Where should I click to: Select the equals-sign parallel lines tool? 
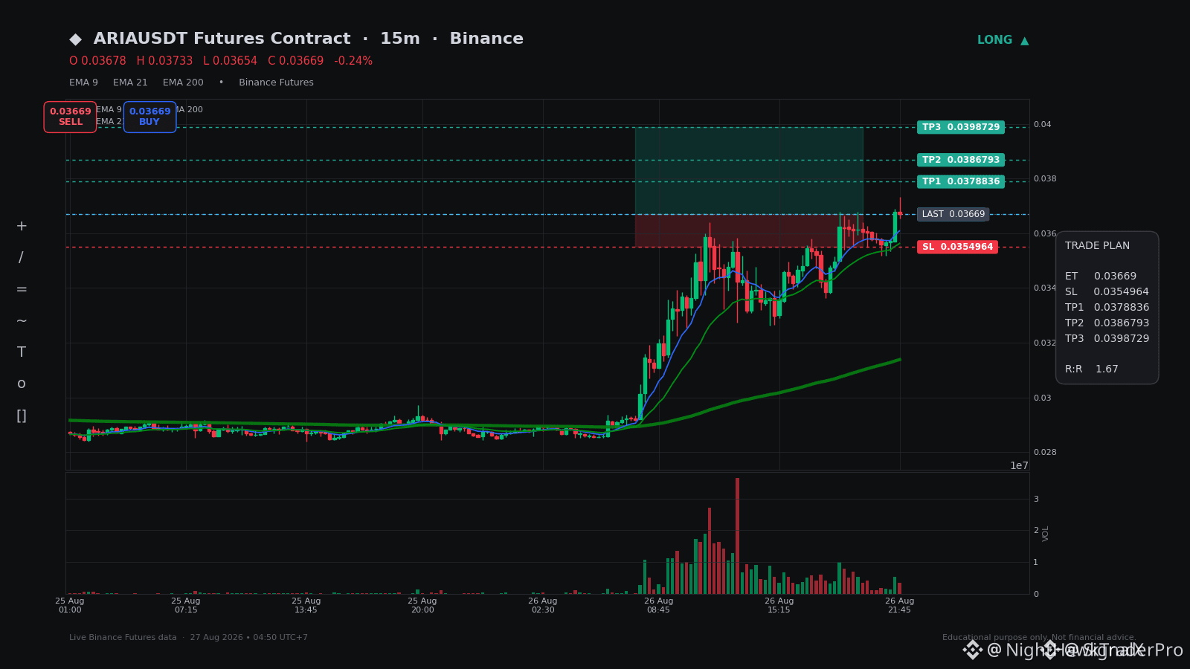22,289
